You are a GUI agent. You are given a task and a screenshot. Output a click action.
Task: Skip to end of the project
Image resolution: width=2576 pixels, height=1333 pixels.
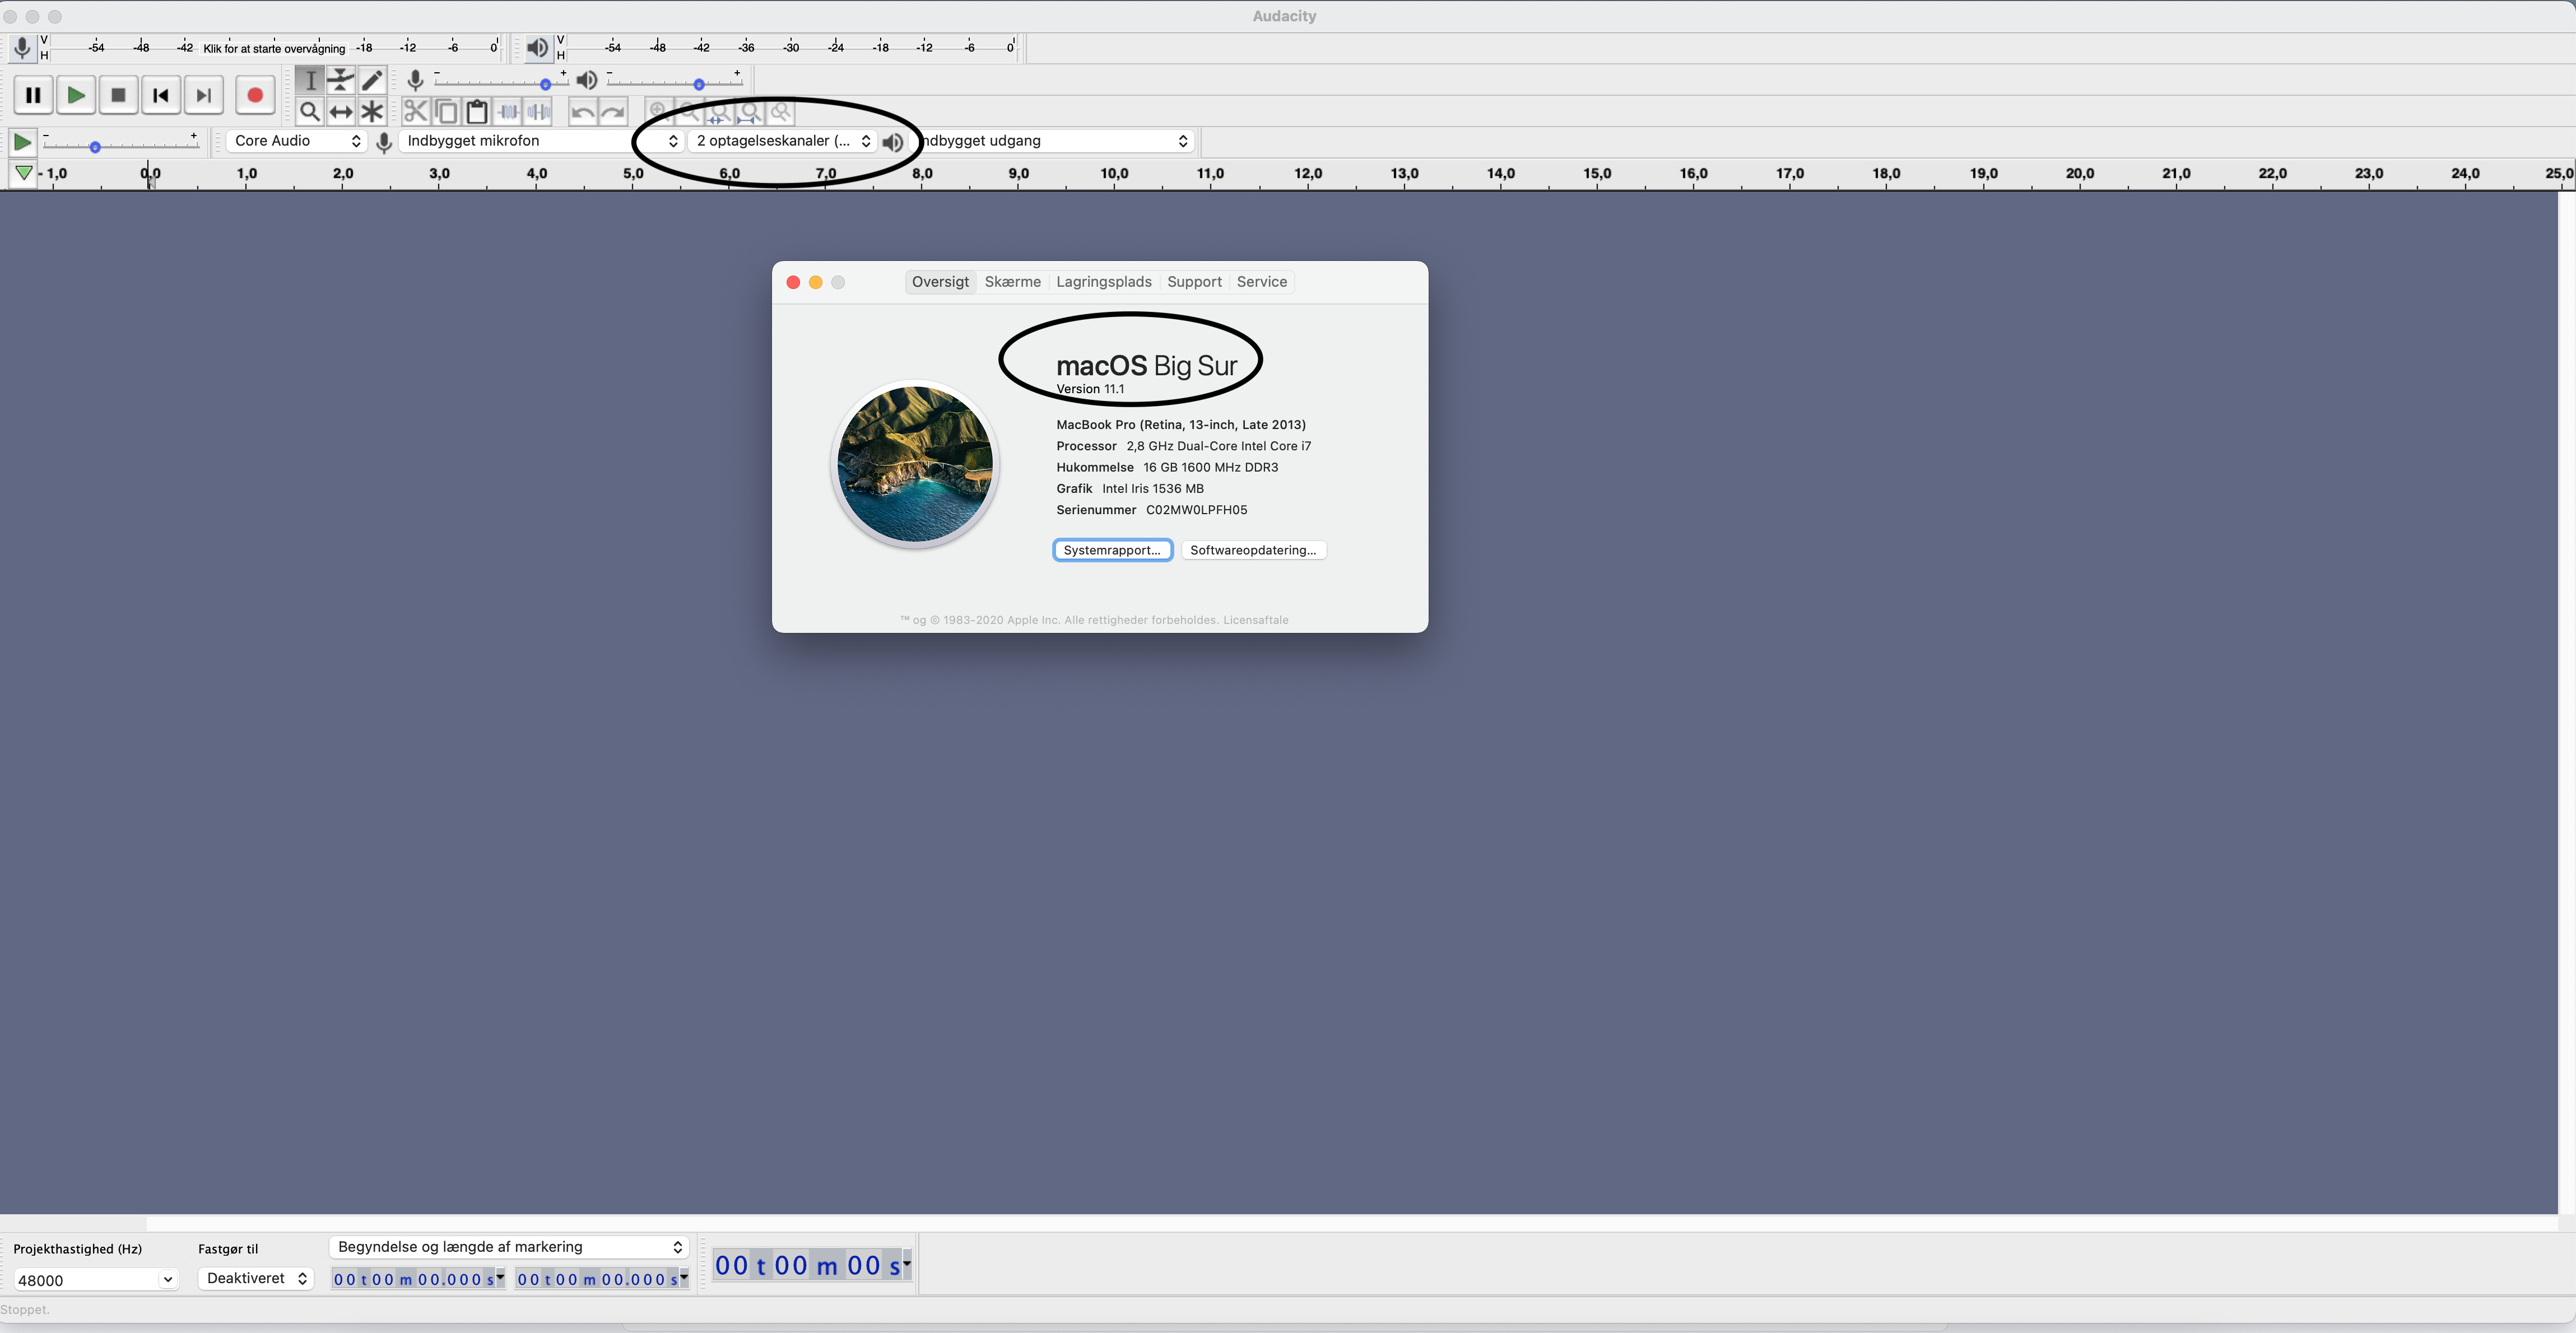204,95
